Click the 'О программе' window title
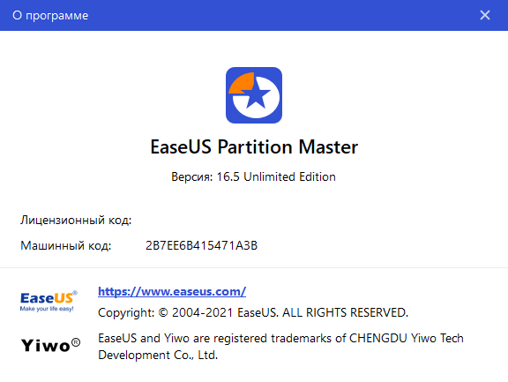The height and width of the screenshot is (382, 508). click(x=50, y=16)
